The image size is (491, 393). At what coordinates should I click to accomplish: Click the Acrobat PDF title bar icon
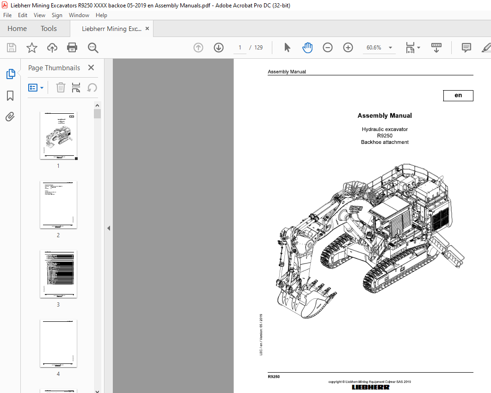pos(5,6)
